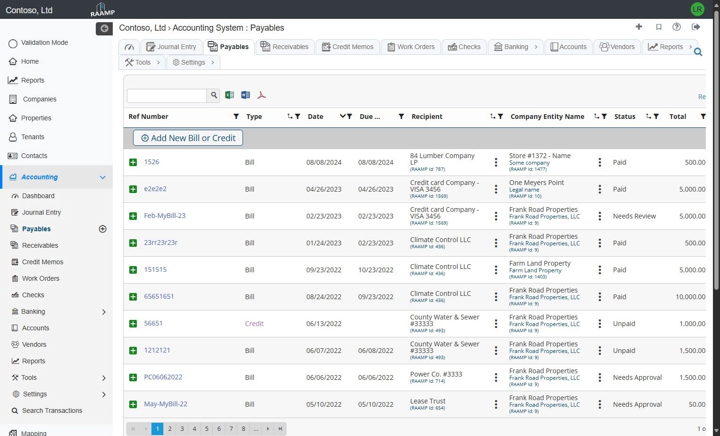Click the search magnifier beside the search box

pyautogui.click(x=214, y=95)
